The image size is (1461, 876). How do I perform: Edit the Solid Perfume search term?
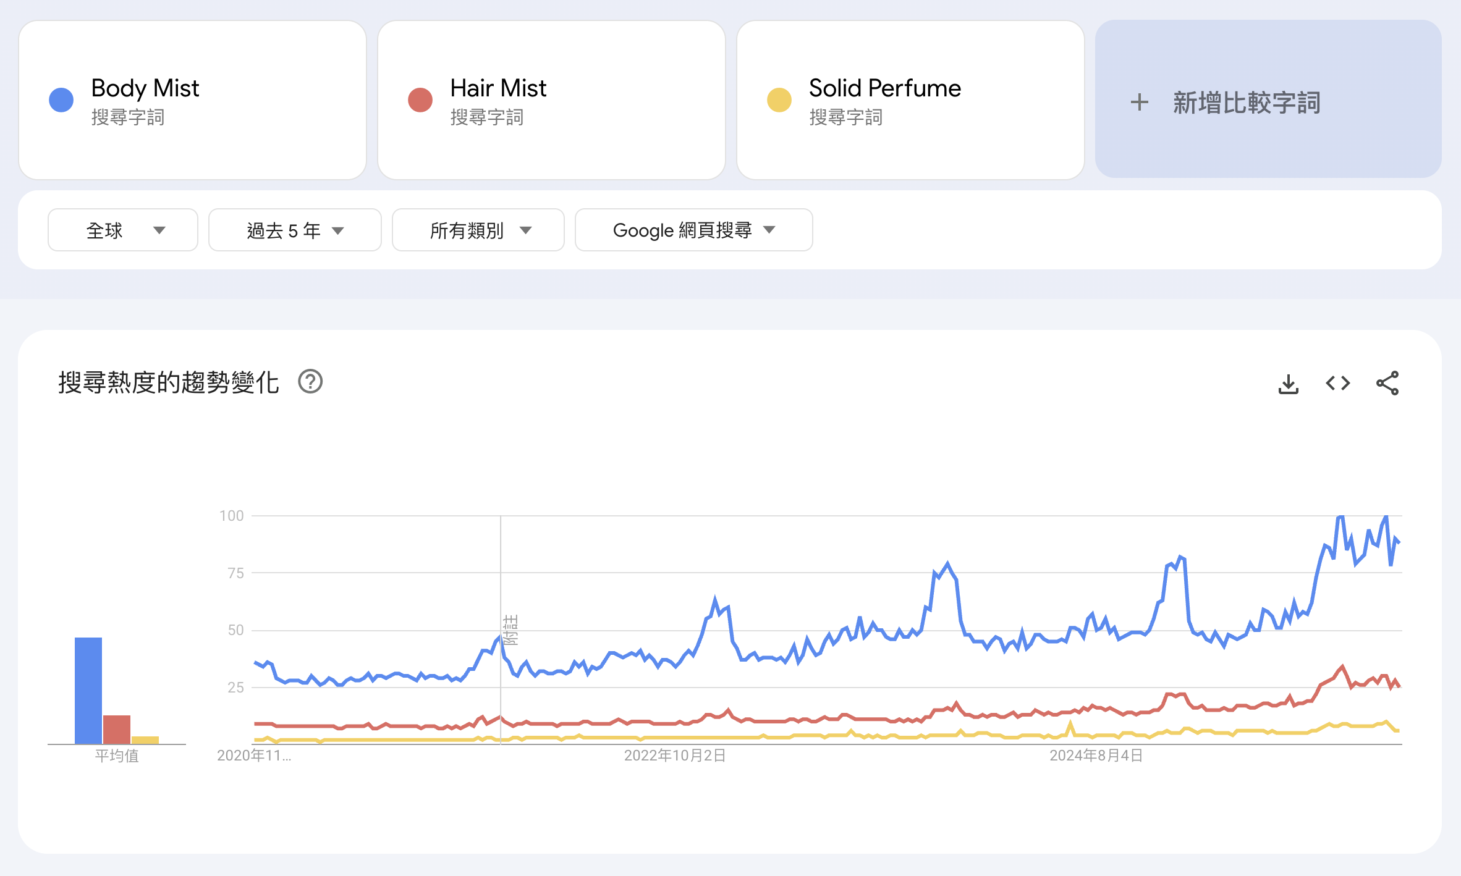(x=884, y=89)
